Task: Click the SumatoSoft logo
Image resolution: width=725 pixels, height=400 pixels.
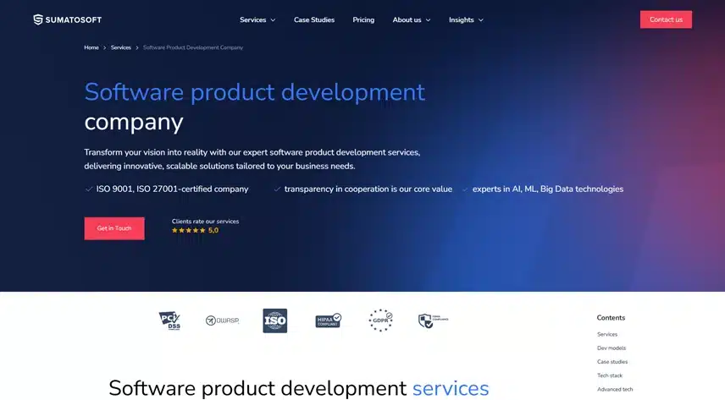Action: click(67, 19)
